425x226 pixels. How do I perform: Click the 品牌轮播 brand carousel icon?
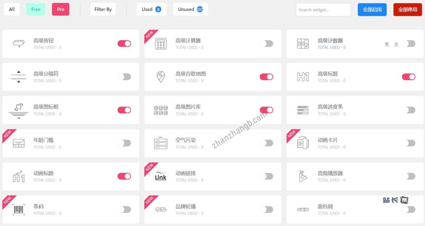[x=161, y=209]
